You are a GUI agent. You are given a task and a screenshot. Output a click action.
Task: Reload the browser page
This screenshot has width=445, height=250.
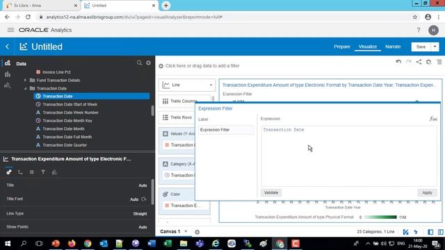pos(28,17)
